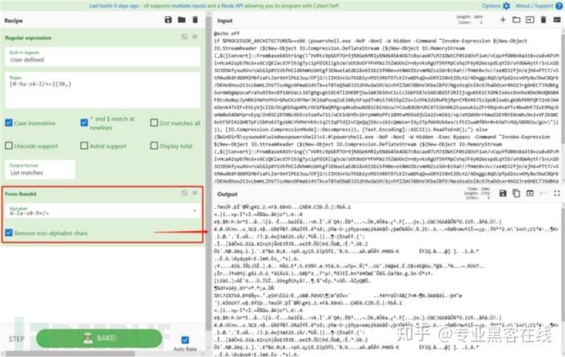Set breakpoint on From Base64 operation
The image size is (565, 357).
click(195, 193)
